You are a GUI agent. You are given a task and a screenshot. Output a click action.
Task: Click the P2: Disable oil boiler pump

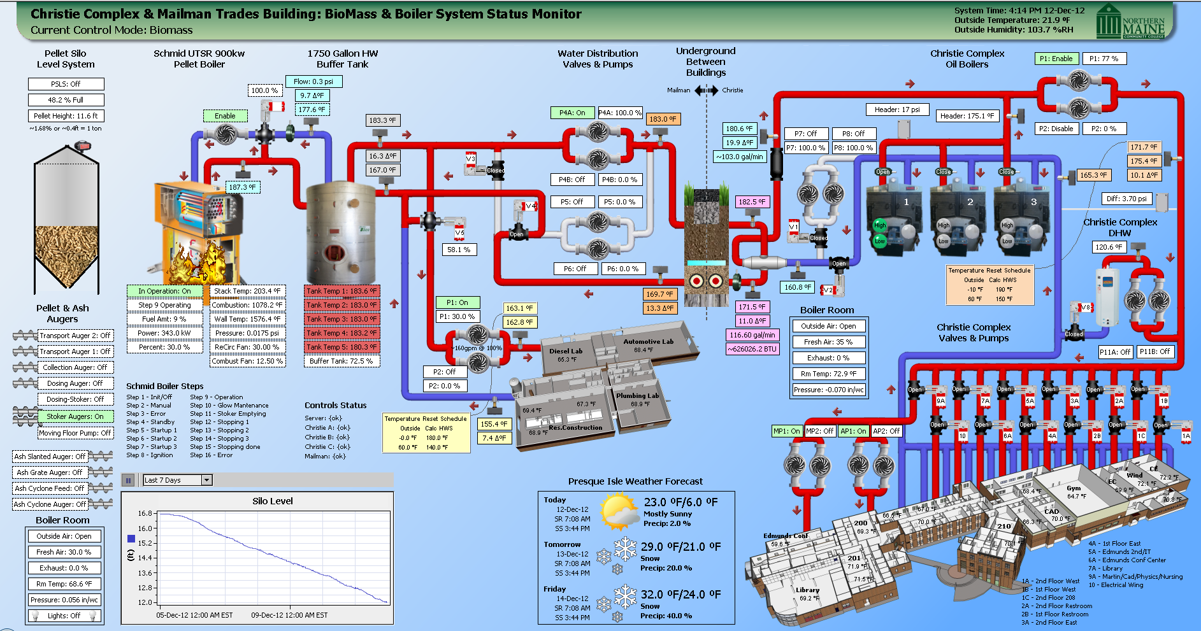pos(1056,129)
